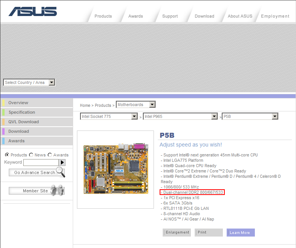The image size is (296, 248).
Task: Open the Motherboards category dropdown
Action: pos(136,104)
